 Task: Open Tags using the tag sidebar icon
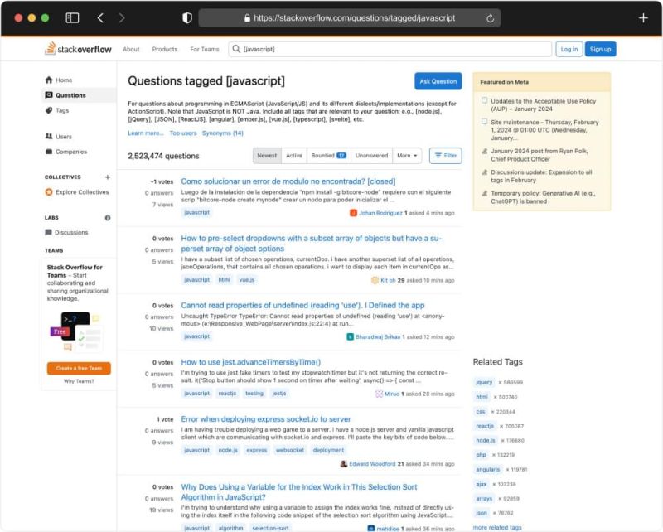(x=50, y=109)
